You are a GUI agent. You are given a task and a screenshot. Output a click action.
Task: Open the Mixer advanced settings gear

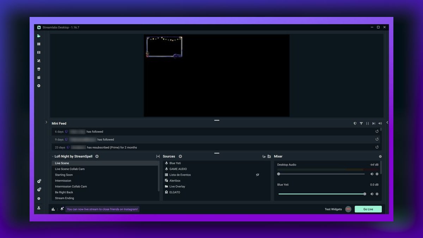380,156
